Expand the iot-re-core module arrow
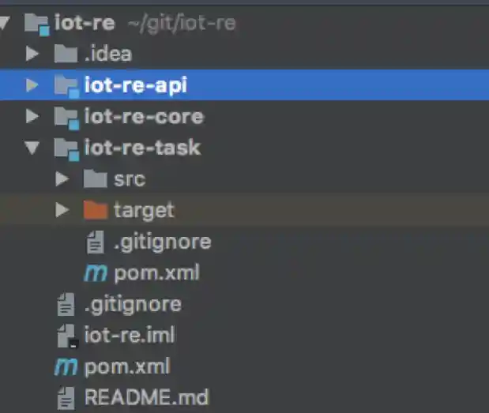Viewport: 489px width, 413px height. tap(32, 117)
